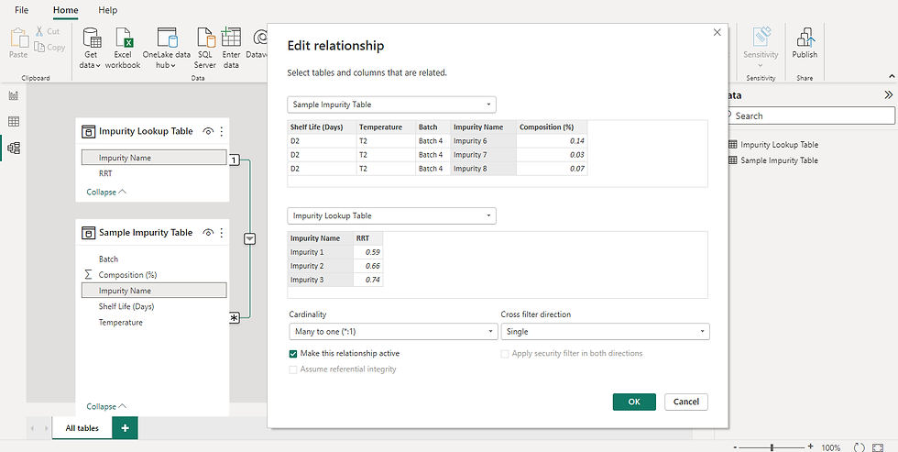Click Shelf Life (Days) column header in preview

322,127
